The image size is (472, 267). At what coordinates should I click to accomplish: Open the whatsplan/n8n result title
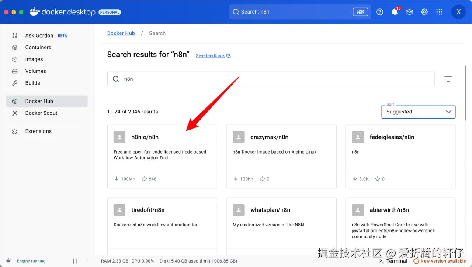coord(271,210)
